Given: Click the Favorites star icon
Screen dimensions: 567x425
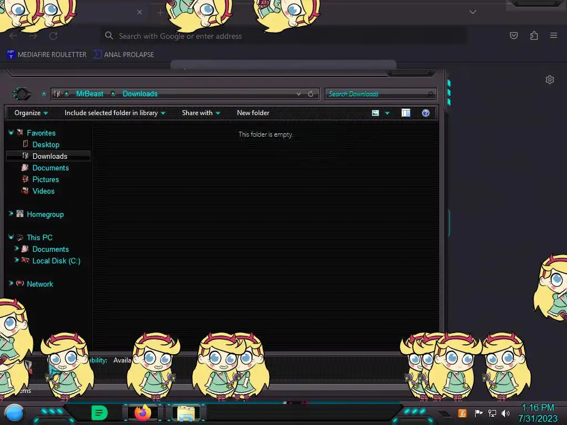Looking at the screenshot, I should tap(20, 133).
